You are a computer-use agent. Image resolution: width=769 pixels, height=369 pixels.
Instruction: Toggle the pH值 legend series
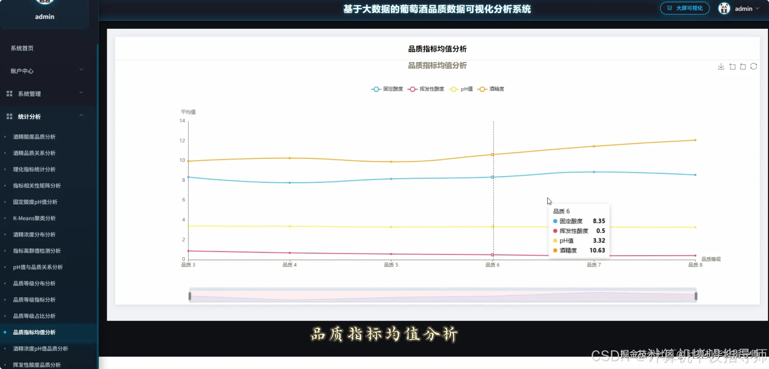coord(461,89)
